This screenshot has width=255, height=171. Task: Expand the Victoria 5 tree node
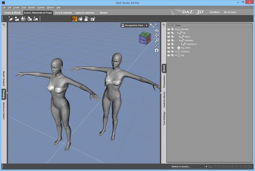[x=176, y=52]
